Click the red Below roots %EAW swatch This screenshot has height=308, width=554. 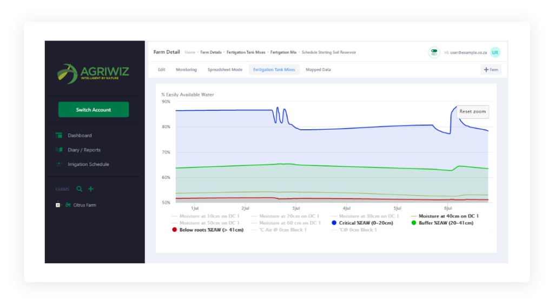(174, 230)
